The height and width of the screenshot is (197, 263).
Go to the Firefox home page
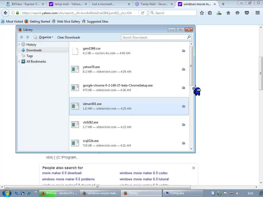[x=228, y=13]
